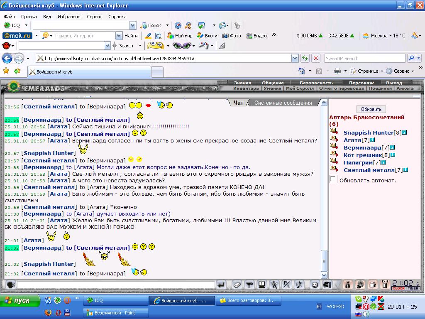Click the helmet warrior icon

coord(327,285)
